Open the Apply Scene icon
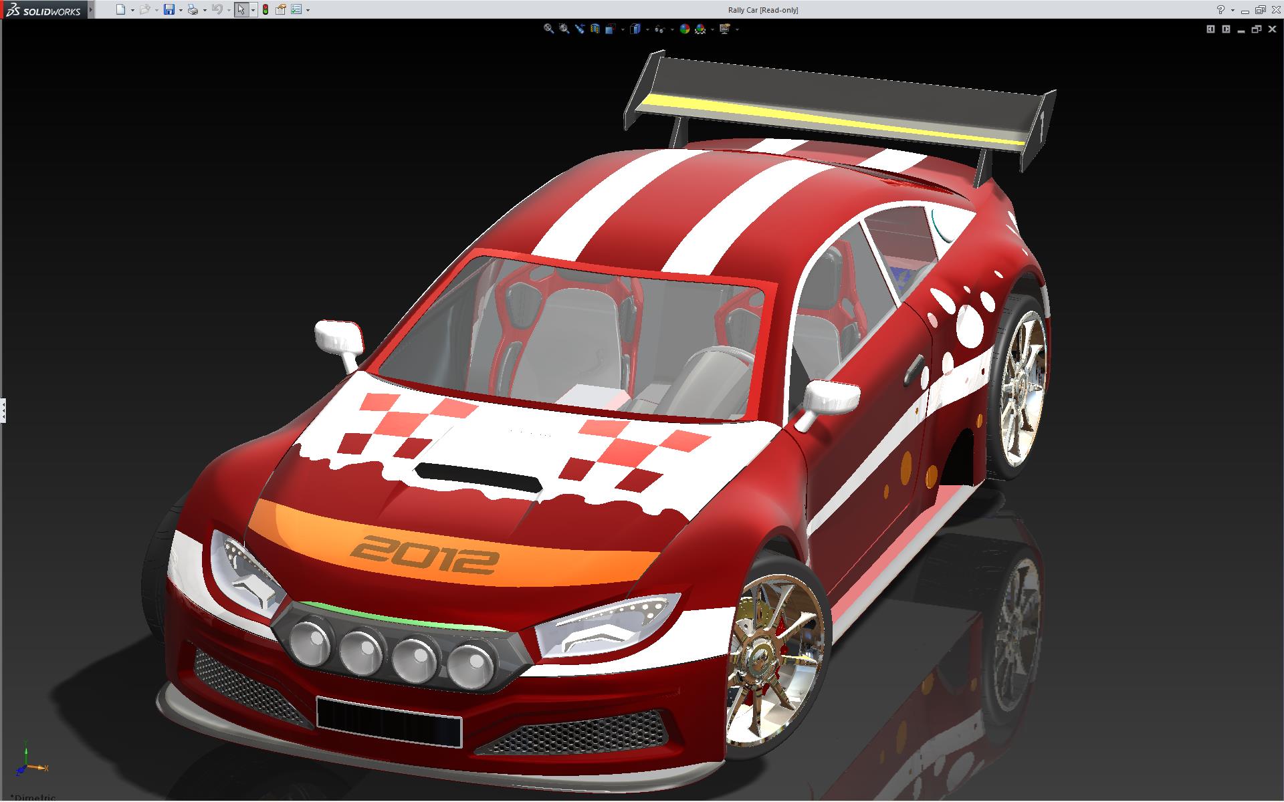 pos(700,29)
